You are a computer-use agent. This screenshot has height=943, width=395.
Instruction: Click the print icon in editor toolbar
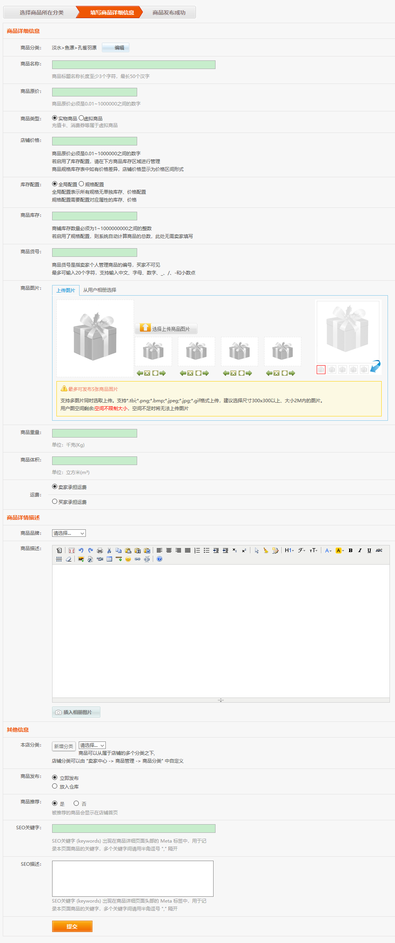coord(100,551)
